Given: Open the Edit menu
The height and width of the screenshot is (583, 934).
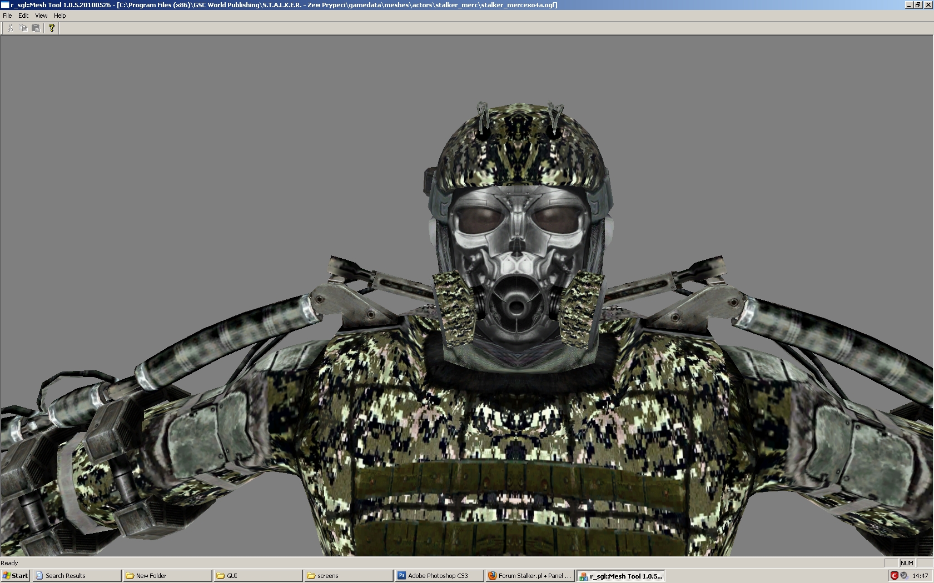Looking at the screenshot, I should [23, 16].
